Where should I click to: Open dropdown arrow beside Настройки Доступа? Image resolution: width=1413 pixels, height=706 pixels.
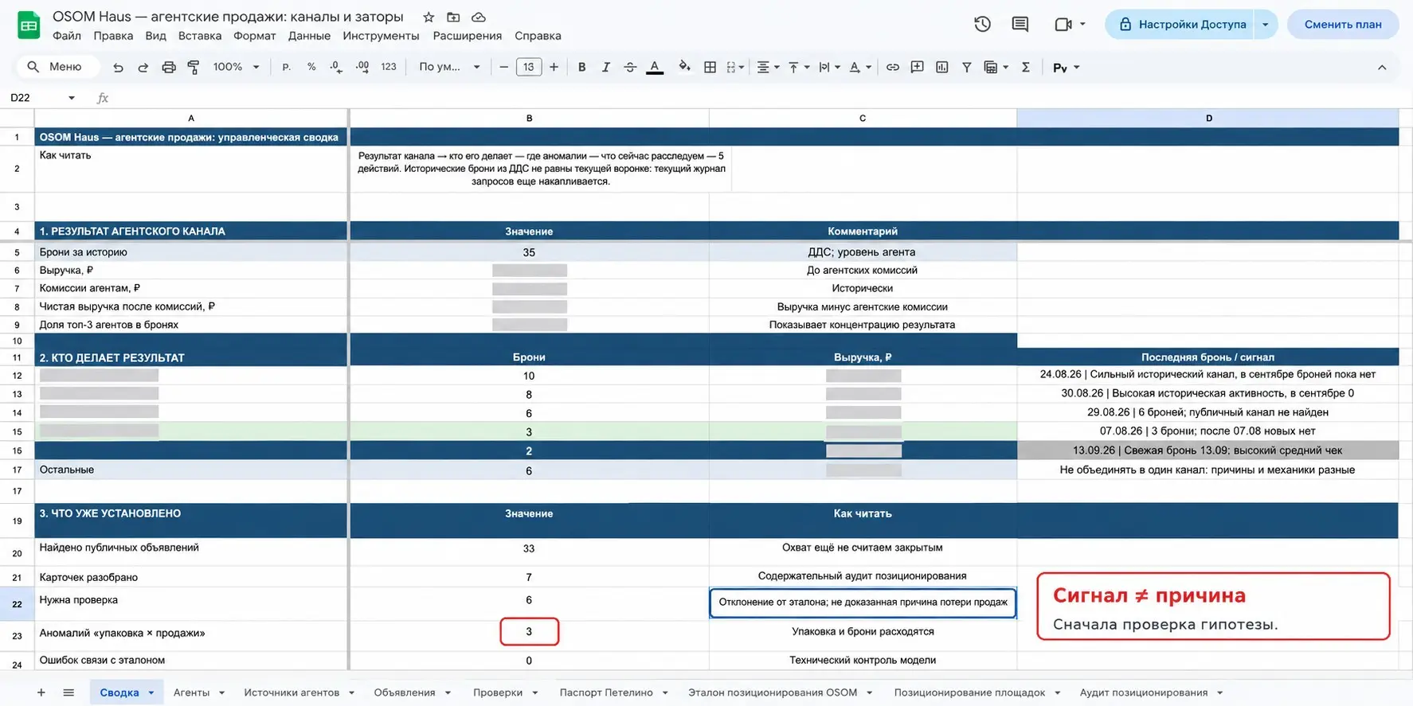(x=1265, y=24)
